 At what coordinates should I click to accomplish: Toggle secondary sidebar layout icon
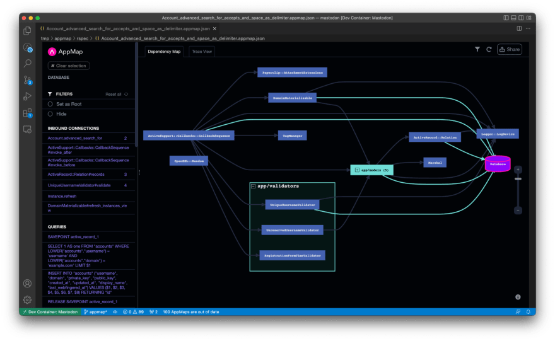521,18
